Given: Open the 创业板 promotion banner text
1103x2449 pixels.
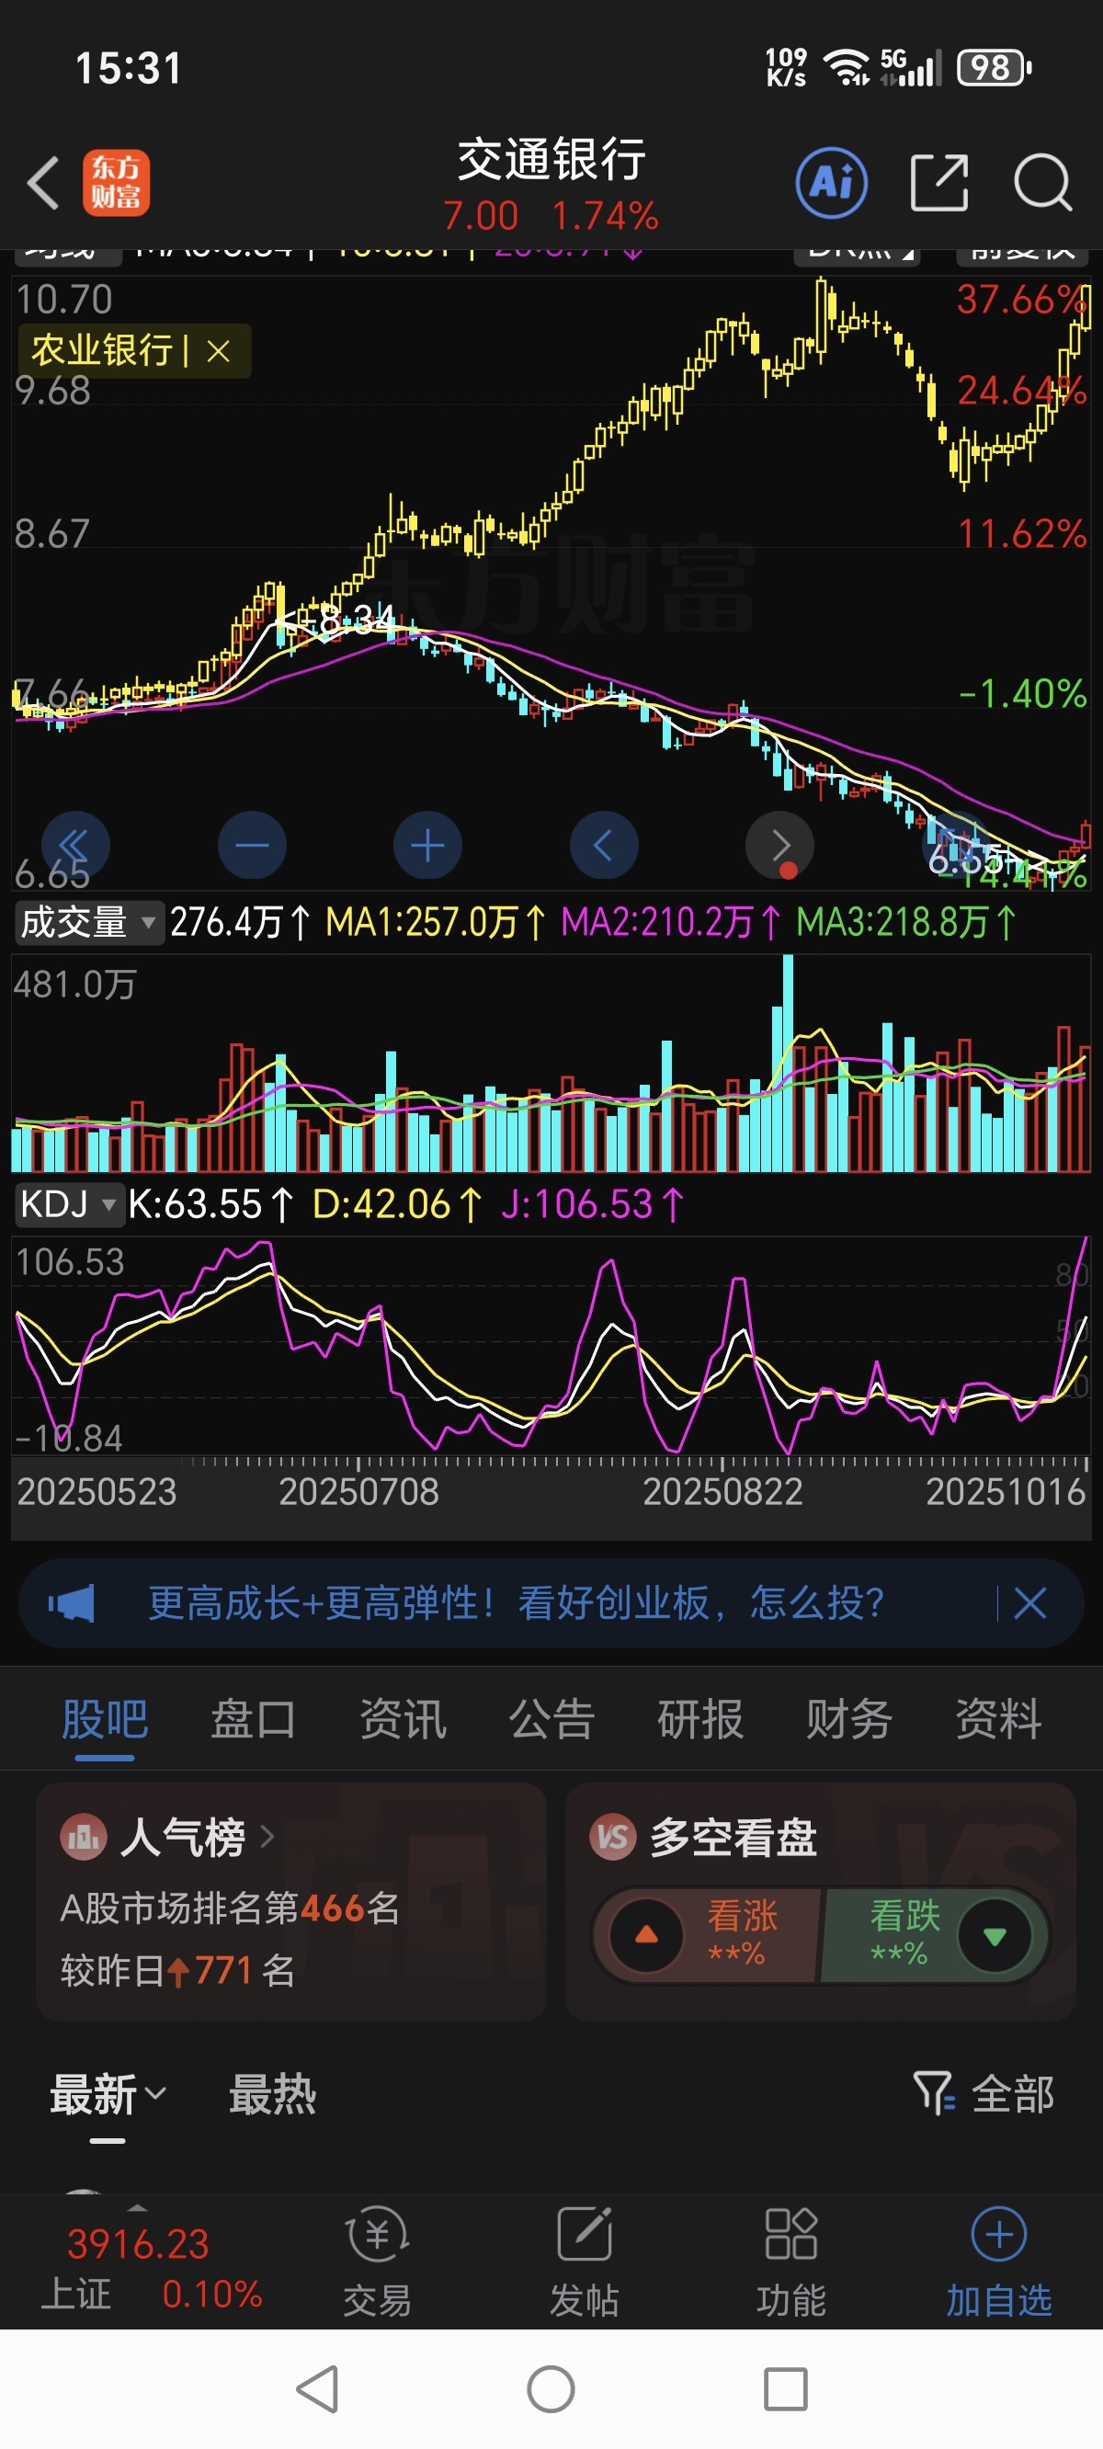Looking at the screenshot, I should tap(517, 1603).
